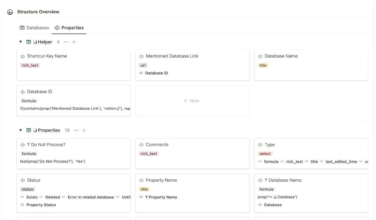Screen dimensions: 376x220
Task: Click the select tag on Type card
Action: pos(265,154)
